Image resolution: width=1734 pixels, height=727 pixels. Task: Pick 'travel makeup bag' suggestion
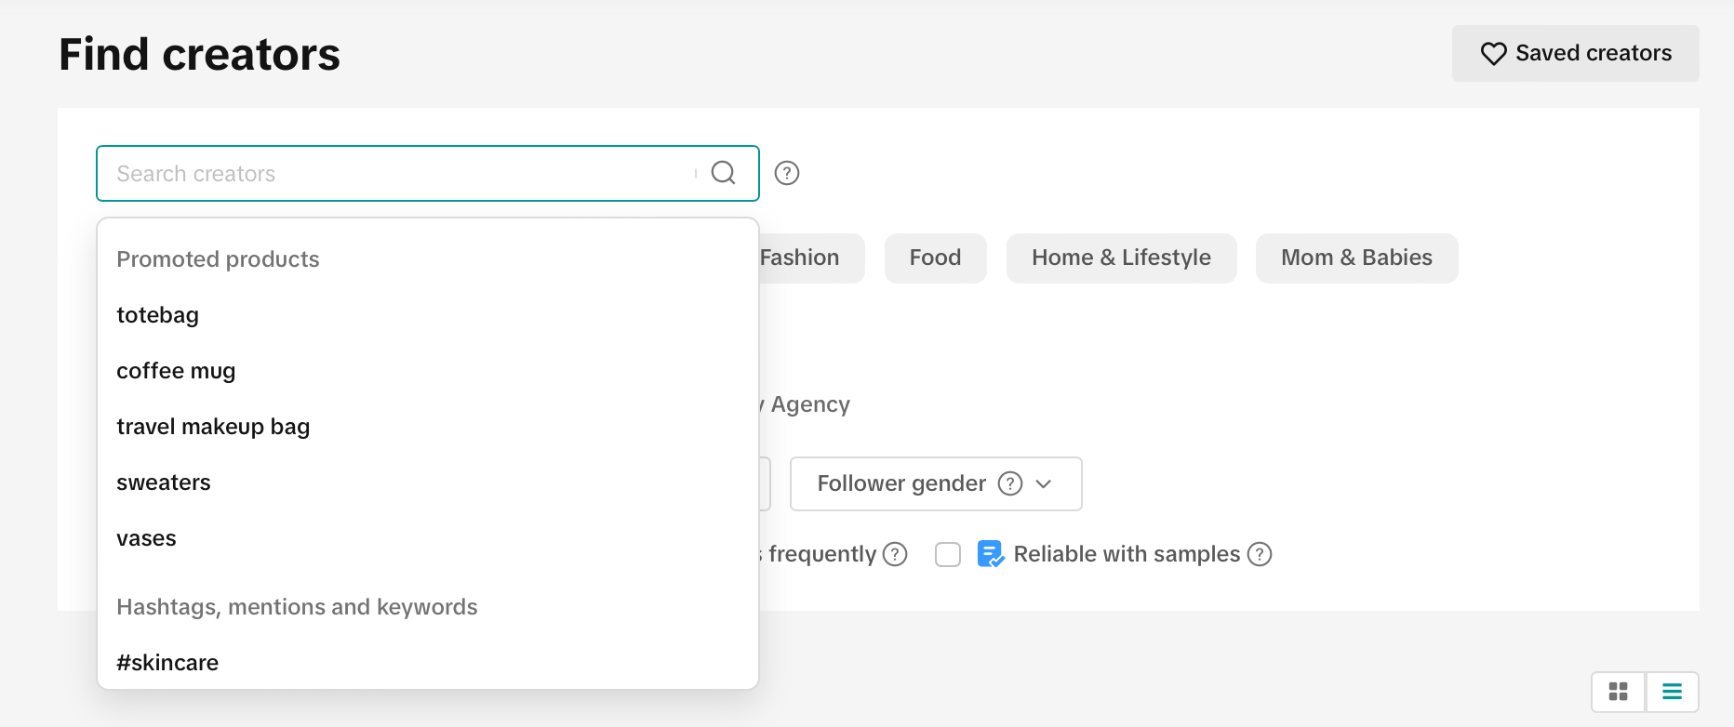[213, 427]
